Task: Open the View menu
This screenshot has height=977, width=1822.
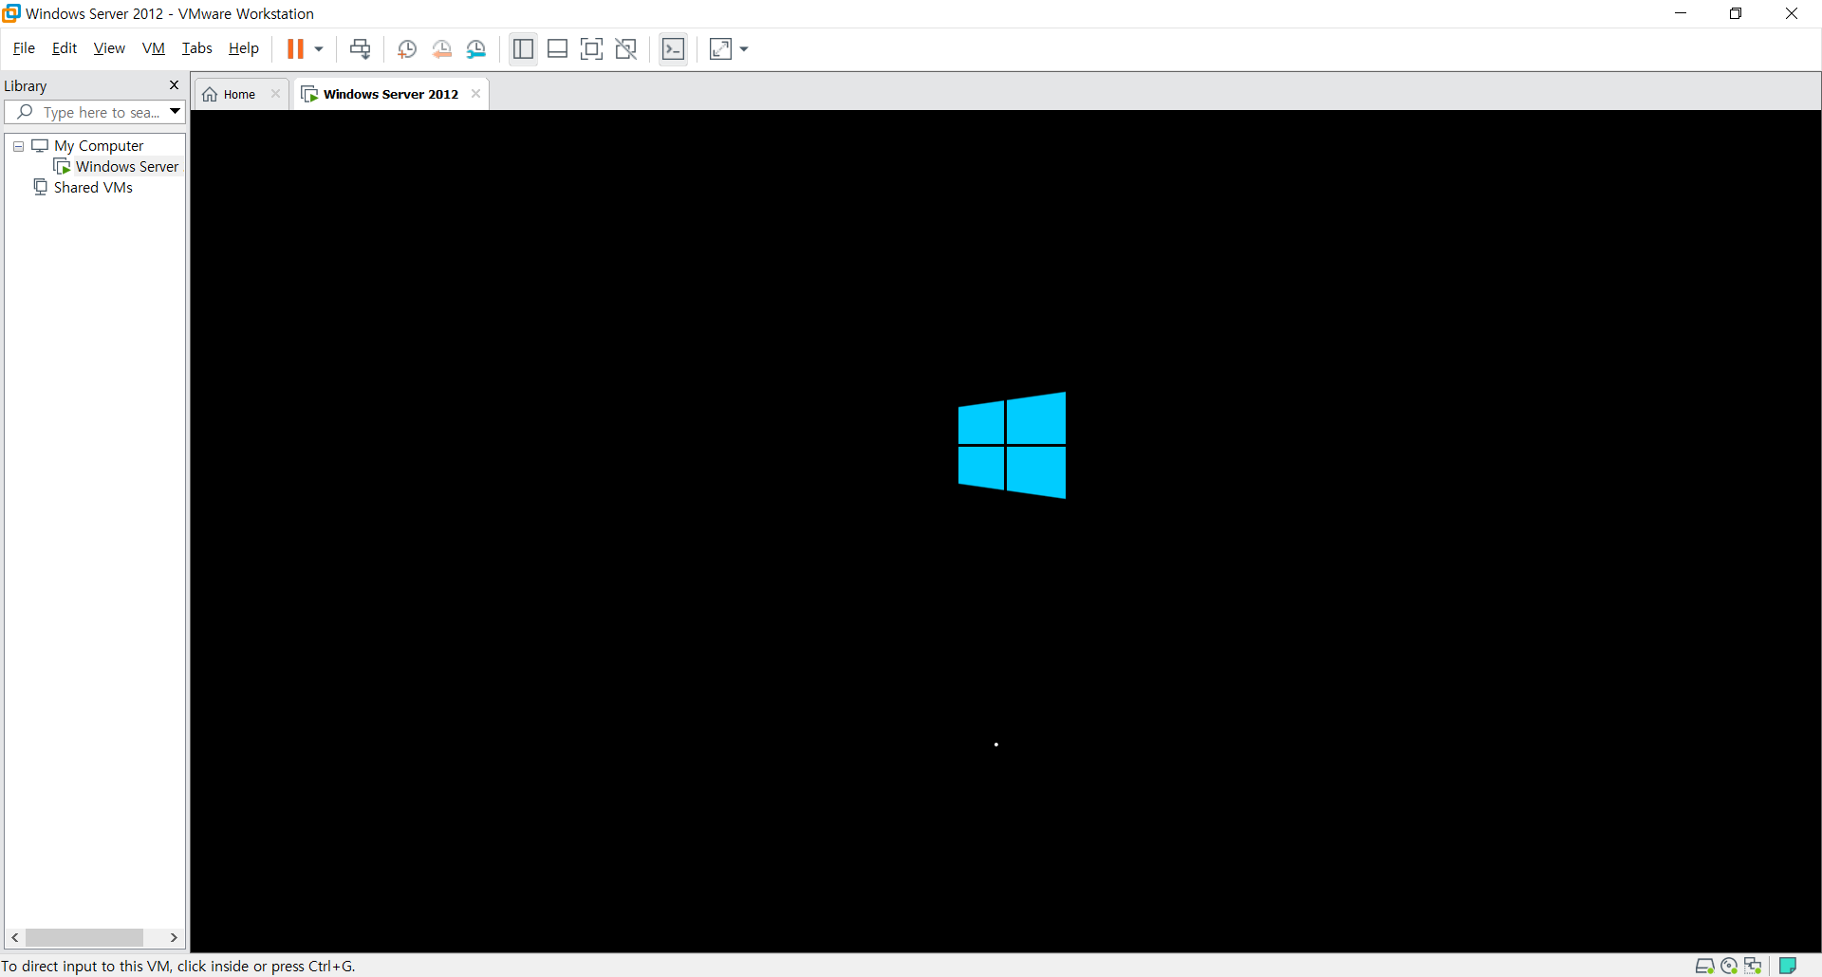Action: coord(109,48)
